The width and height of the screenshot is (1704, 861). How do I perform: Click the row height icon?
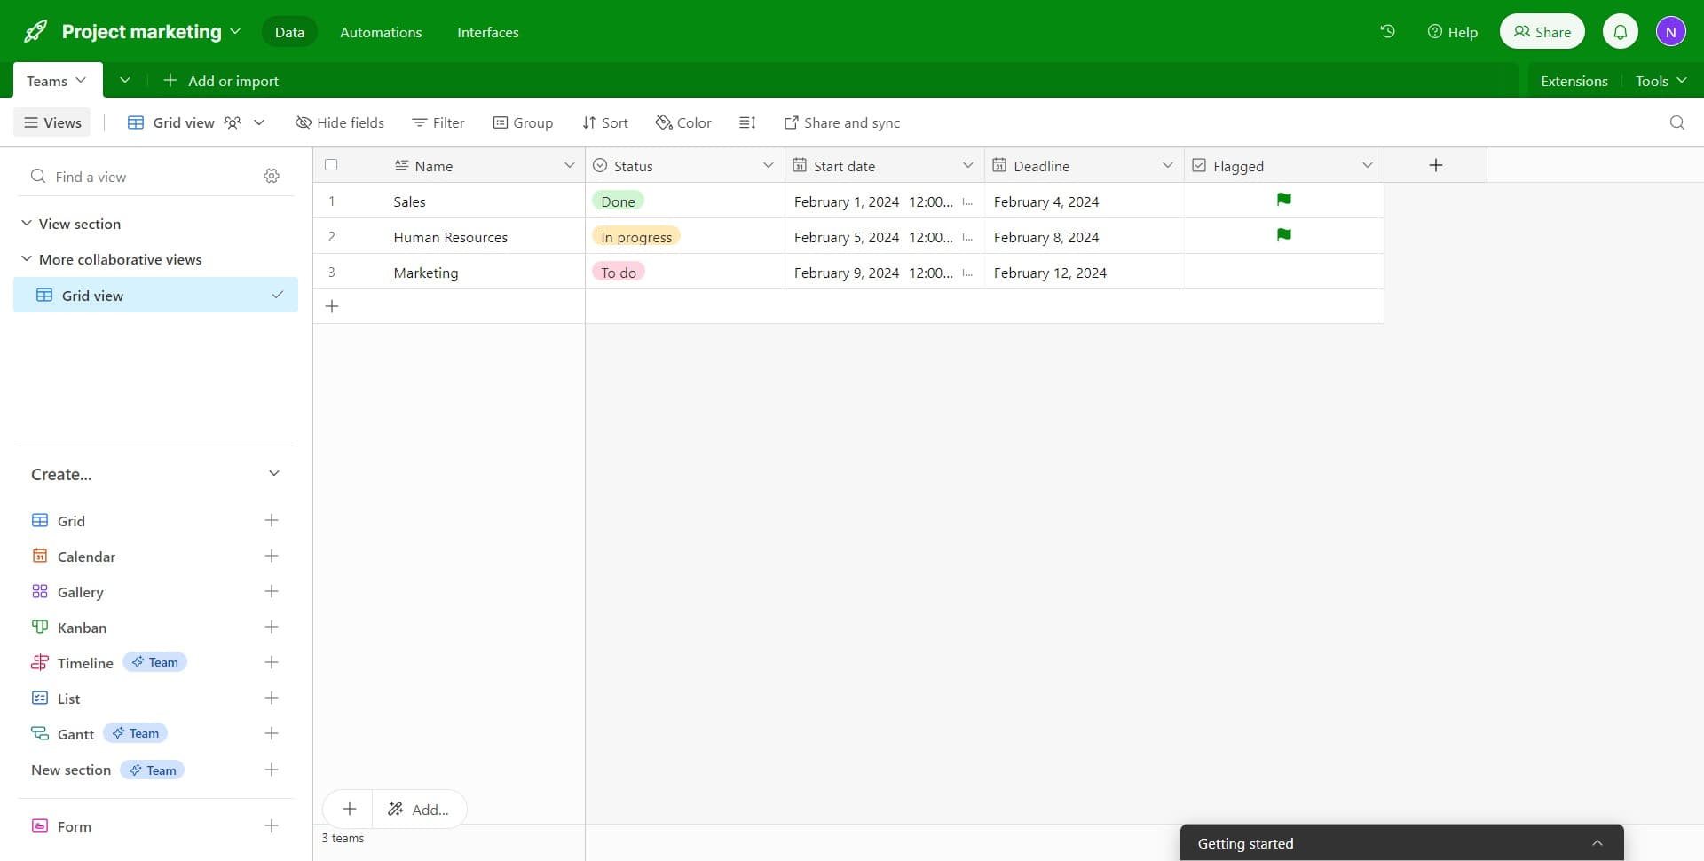(747, 122)
